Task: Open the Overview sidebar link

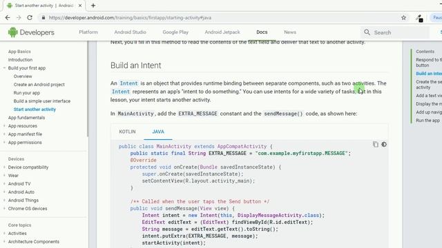Action: pos(23,76)
